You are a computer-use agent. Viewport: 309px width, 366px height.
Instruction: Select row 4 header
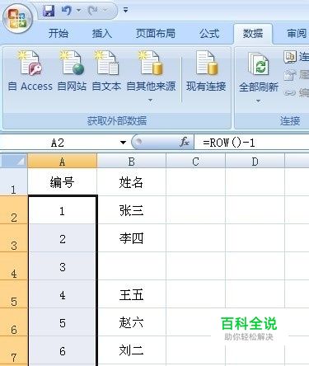(14, 266)
